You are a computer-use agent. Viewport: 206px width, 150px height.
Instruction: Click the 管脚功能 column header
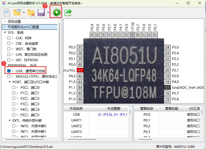coord(172,108)
